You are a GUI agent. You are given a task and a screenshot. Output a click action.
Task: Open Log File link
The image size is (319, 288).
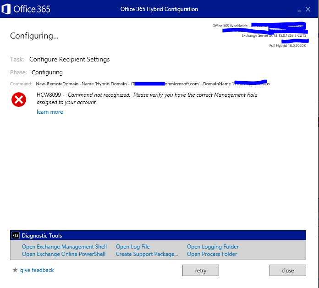tap(133, 247)
